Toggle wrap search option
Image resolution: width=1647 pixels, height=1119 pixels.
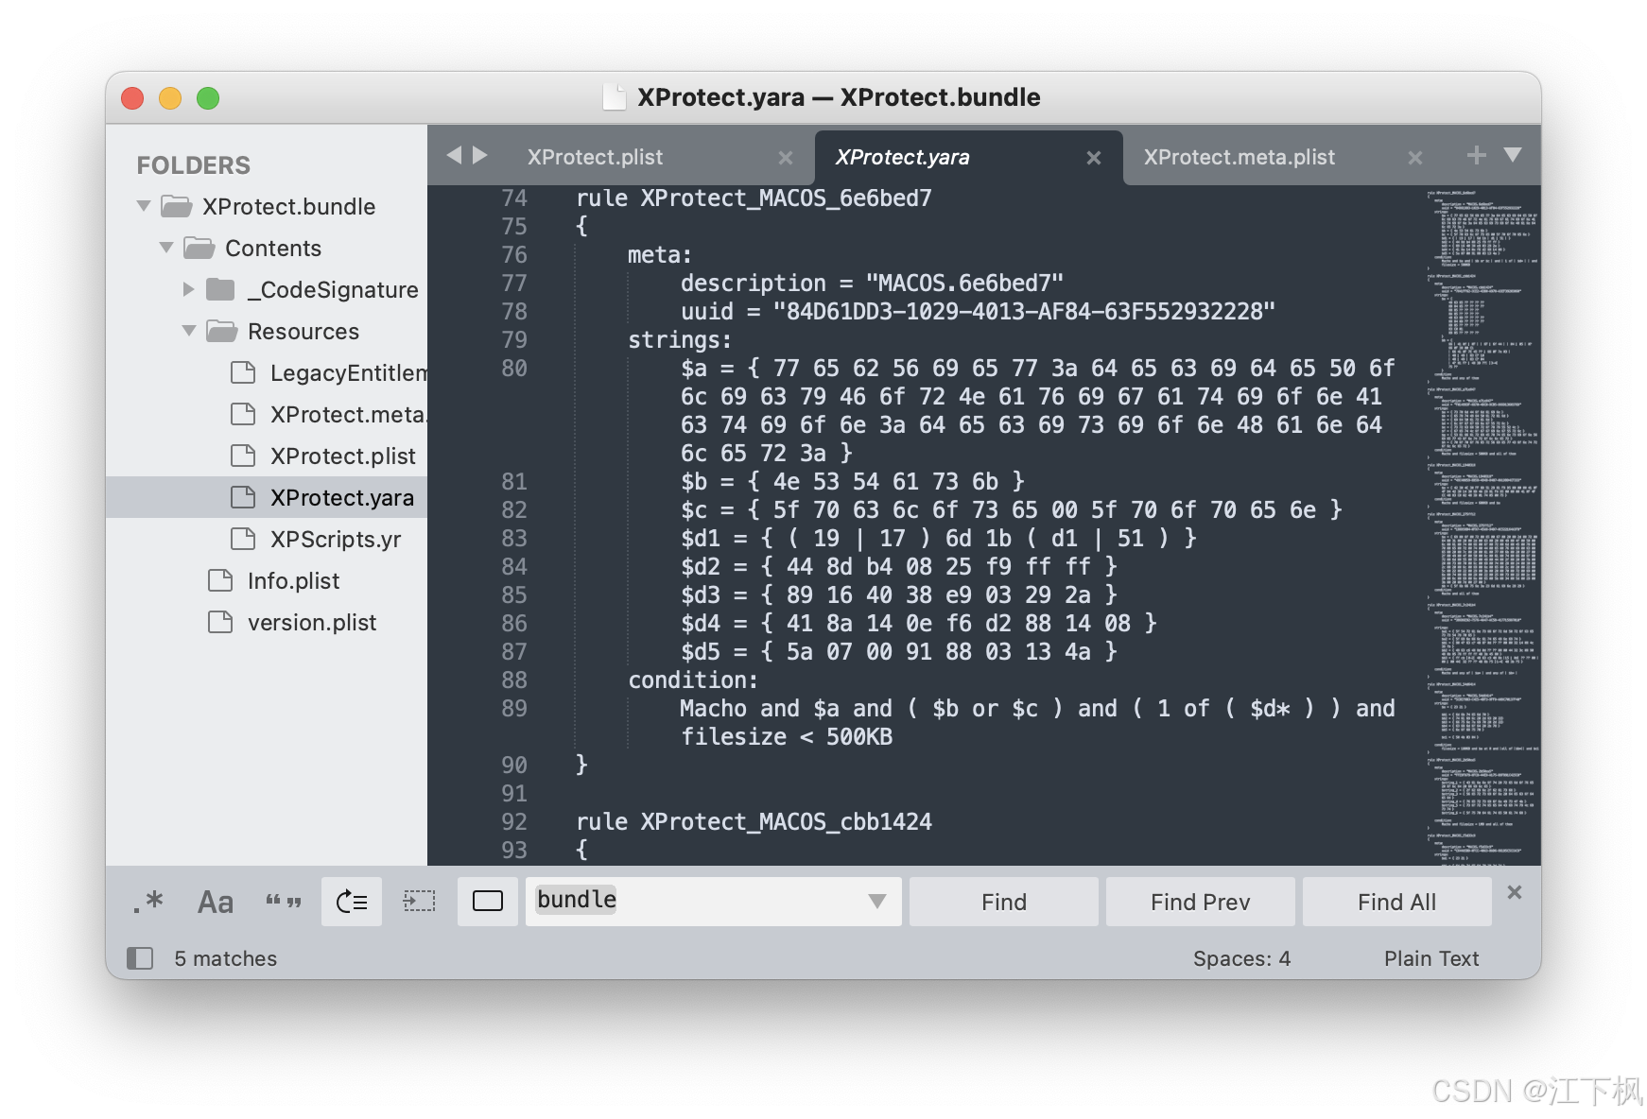pos(352,902)
